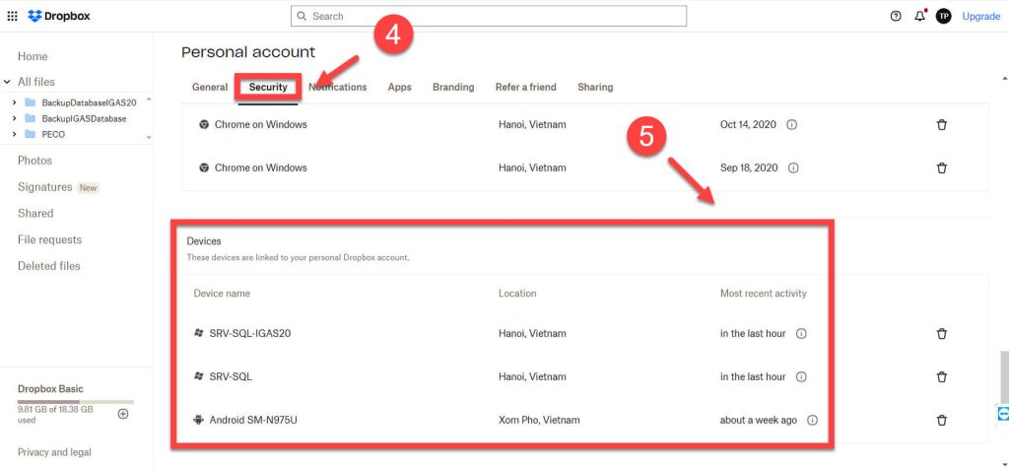Click the New badge beside Signatures
Screen dimensions: 1009x469
click(x=88, y=188)
